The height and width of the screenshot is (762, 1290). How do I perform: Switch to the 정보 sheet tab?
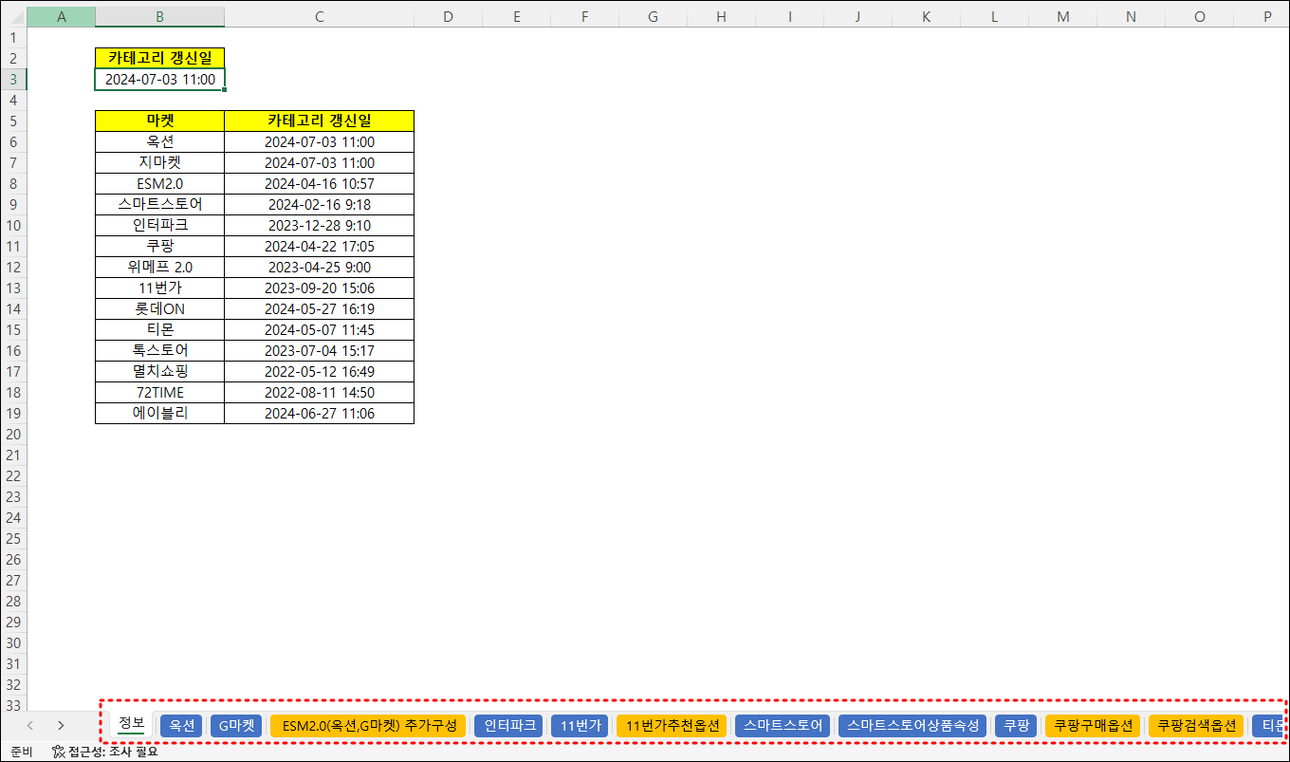point(132,724)
